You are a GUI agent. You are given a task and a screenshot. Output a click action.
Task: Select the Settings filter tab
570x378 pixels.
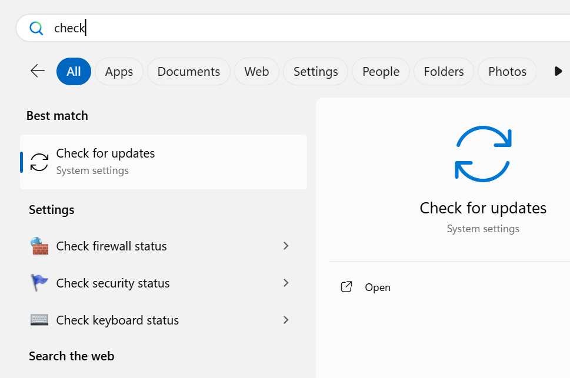coord(315,72)
